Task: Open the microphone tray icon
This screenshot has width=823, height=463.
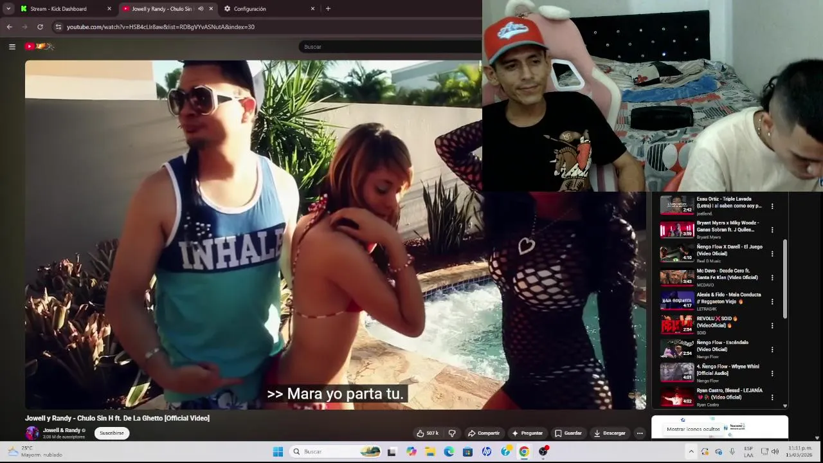Action: (732, 451)
